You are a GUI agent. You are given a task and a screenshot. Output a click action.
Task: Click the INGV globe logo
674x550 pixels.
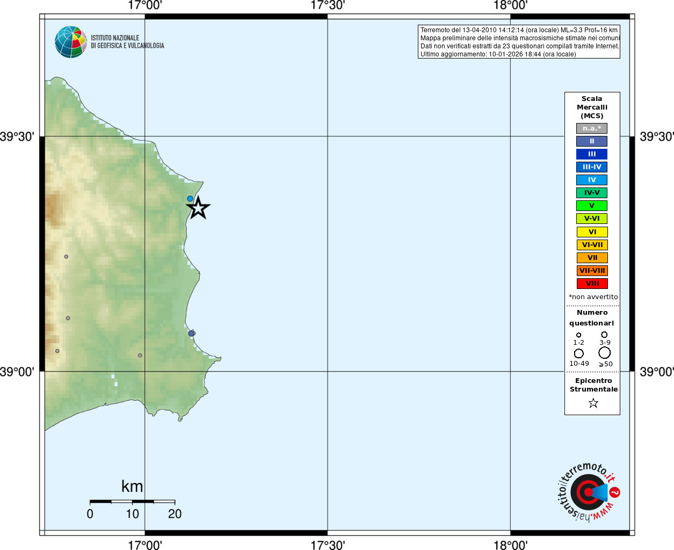(x=70, y=42)
